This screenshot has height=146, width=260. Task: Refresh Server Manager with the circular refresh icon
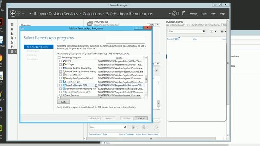[x=174, y=13]
